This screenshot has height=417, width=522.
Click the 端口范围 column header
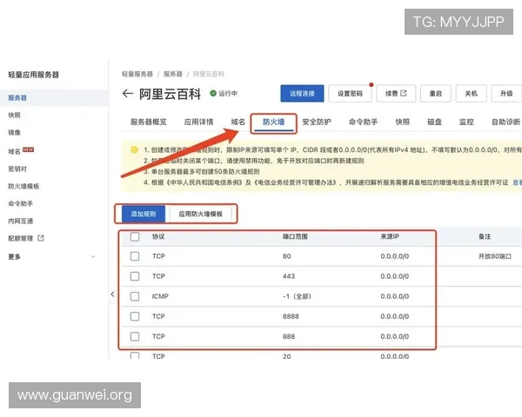(x=295, y=236)
